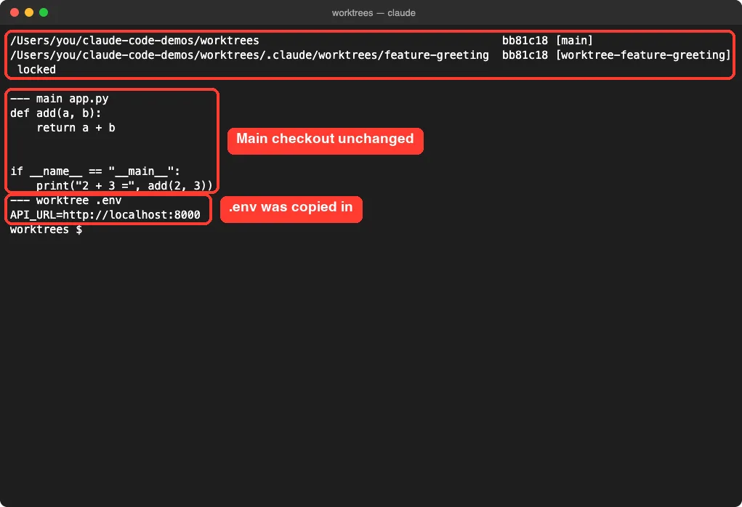Click the commit hash bb81c18 beside [main]
The width and height of the screenshot is (742, 507).
pyautogui.click(x=525, y=41)
